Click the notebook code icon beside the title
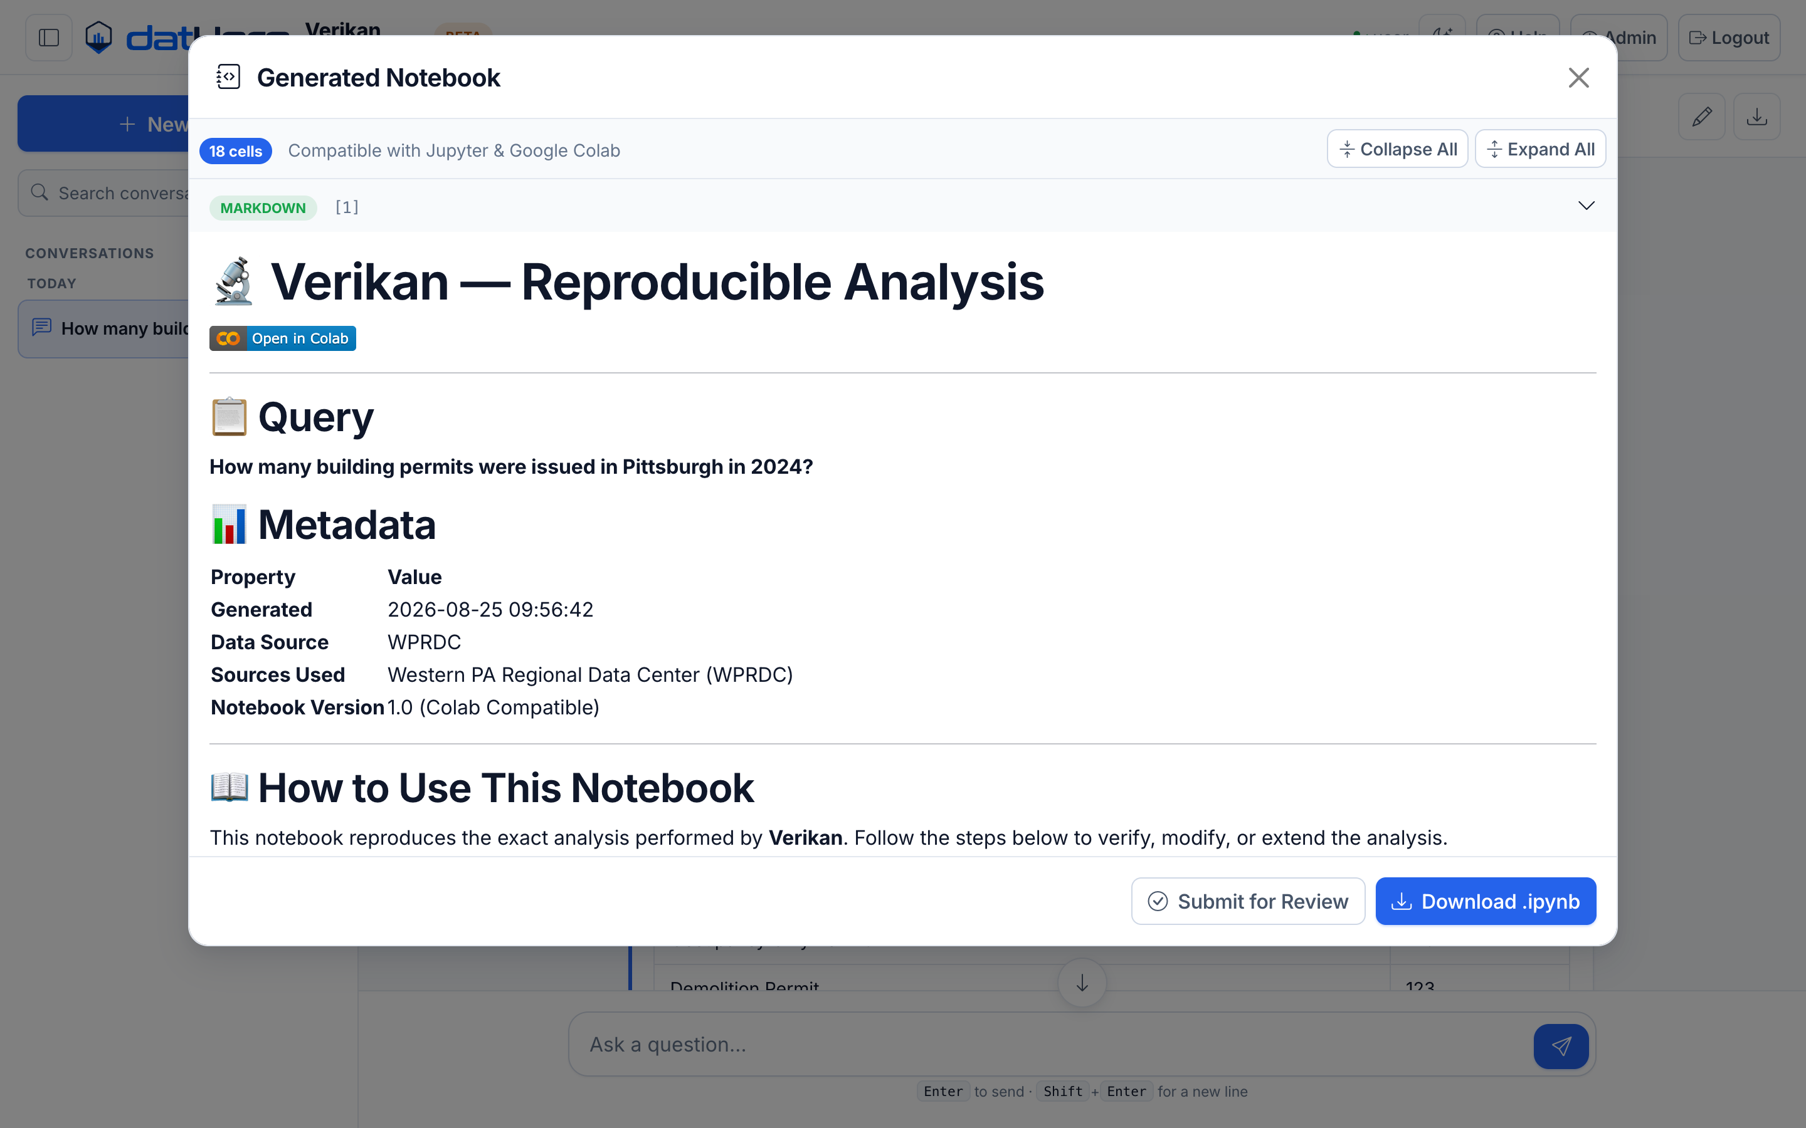The height and width of the screenshot is (1128, 1806). [228, 77]
